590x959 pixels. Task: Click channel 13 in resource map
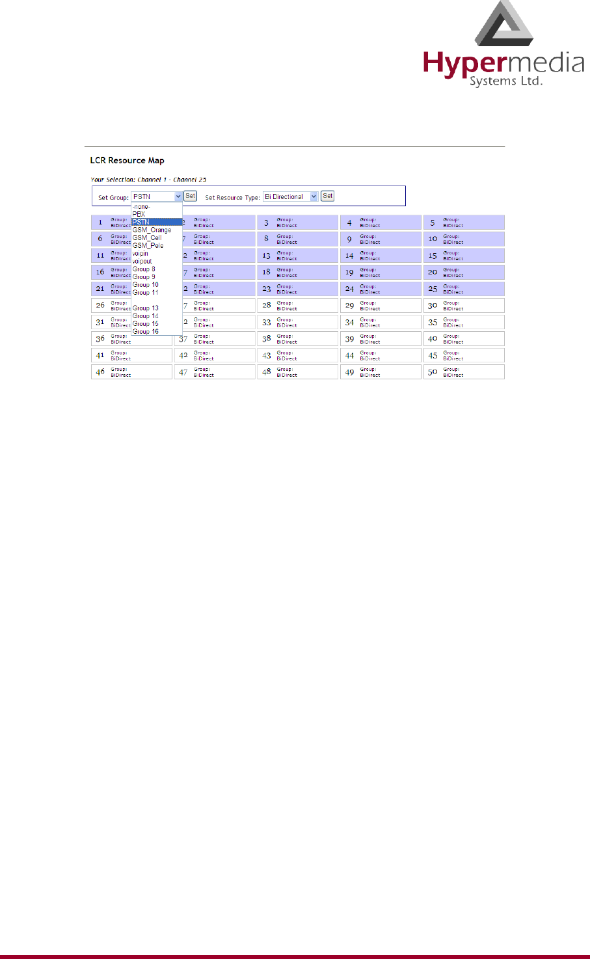(x=297, y=256)
